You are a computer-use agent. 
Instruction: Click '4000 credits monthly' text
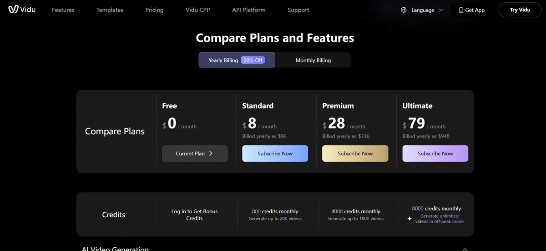coord(356,211)
